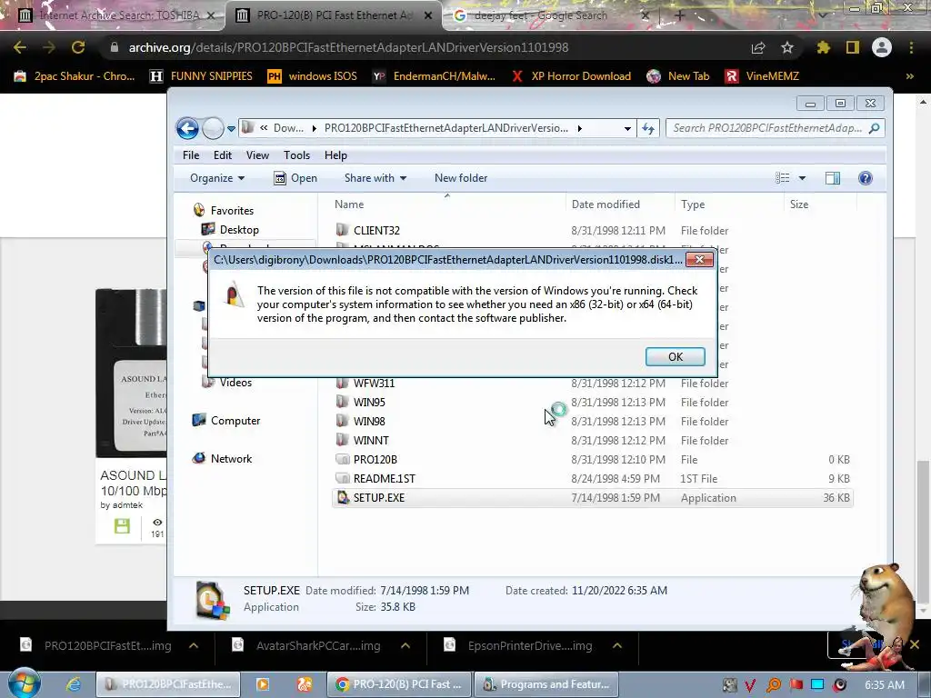931x698 pixels.
Task: Open the Tools menu in Explorer
Action: pos(297,155)
